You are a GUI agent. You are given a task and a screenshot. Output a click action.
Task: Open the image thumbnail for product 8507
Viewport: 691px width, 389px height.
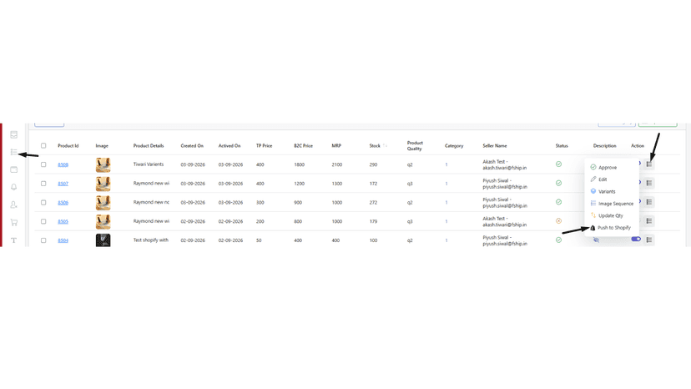click(x=103, y=184)
